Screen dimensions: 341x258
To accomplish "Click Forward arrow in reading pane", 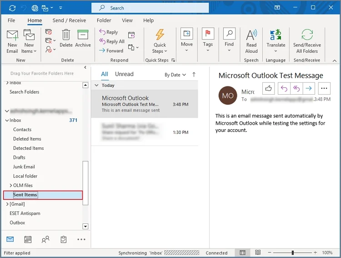I will pyautogui.click(x=309, y=88).
